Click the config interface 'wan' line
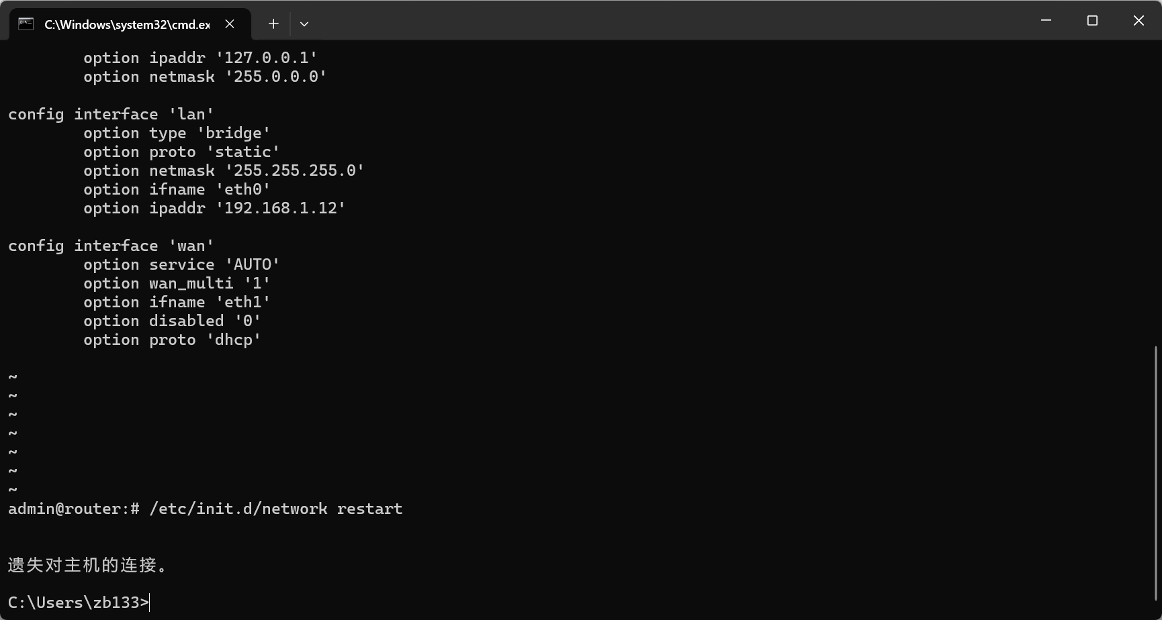 [x=111, y=246]
